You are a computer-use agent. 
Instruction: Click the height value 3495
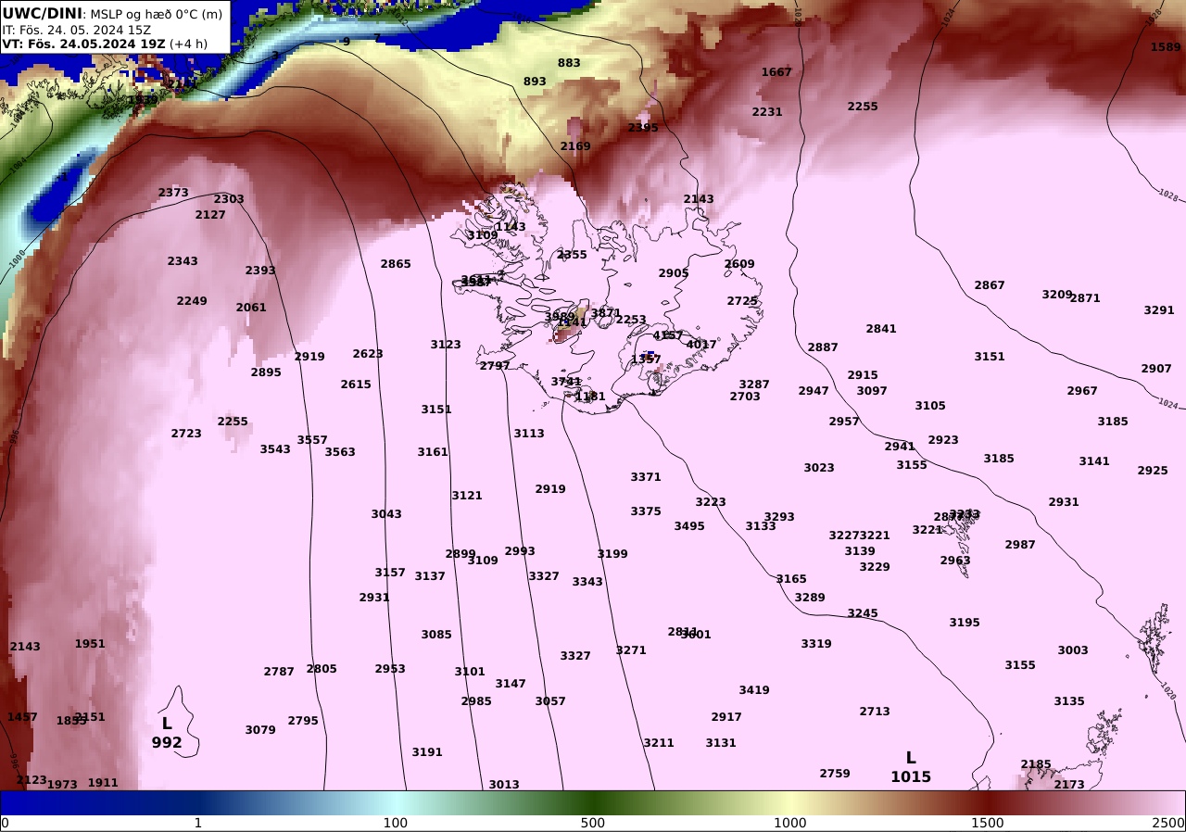click(689, 526)
